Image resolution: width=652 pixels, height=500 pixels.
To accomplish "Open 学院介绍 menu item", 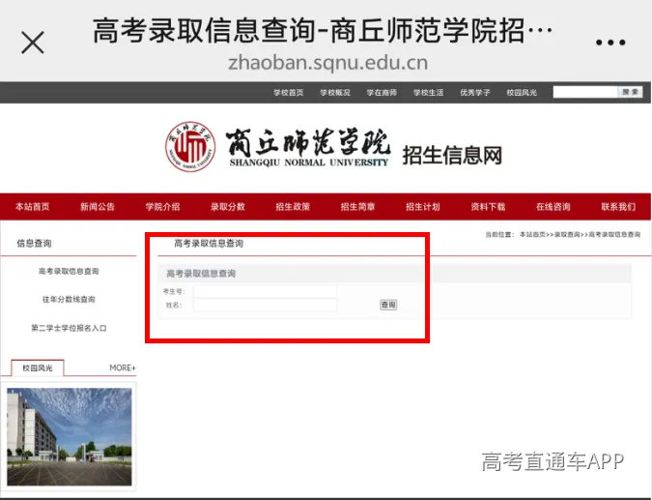I will [x=162, y=207].
